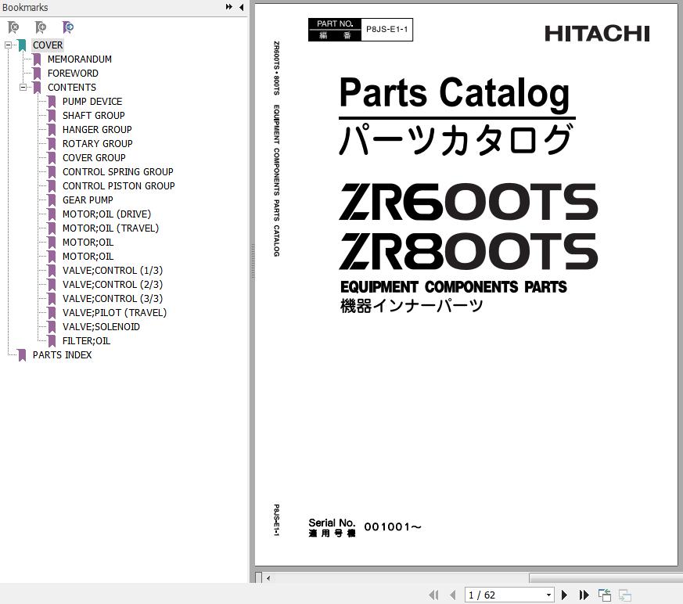Navigate to the GEAR PUMP bookmark

[x=88, y=200]
